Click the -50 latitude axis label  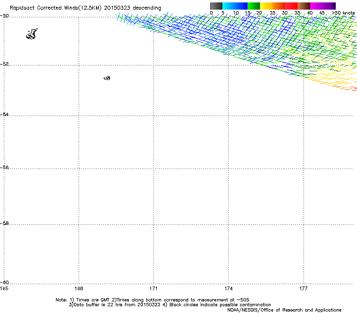5,16
